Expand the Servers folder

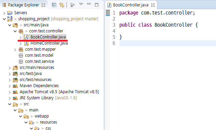coord(4,13)
